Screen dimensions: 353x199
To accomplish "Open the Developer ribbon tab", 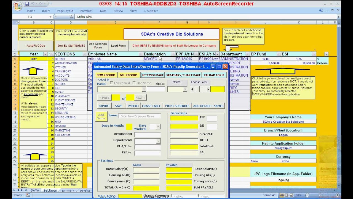I will [151, 11].
